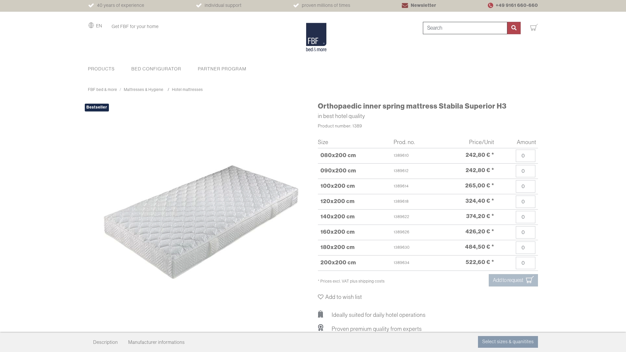Click price 522,60 €
This screenshot has height=352, width=626.
(x=480, y=262)
